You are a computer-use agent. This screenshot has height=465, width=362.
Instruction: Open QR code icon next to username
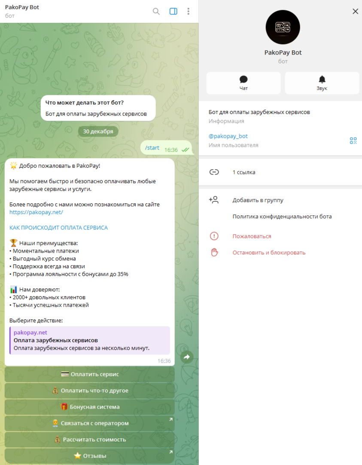[353, 141]
